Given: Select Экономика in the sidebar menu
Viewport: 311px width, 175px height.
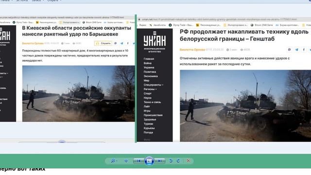Looking at the screenshot, I should click(151, 76).
